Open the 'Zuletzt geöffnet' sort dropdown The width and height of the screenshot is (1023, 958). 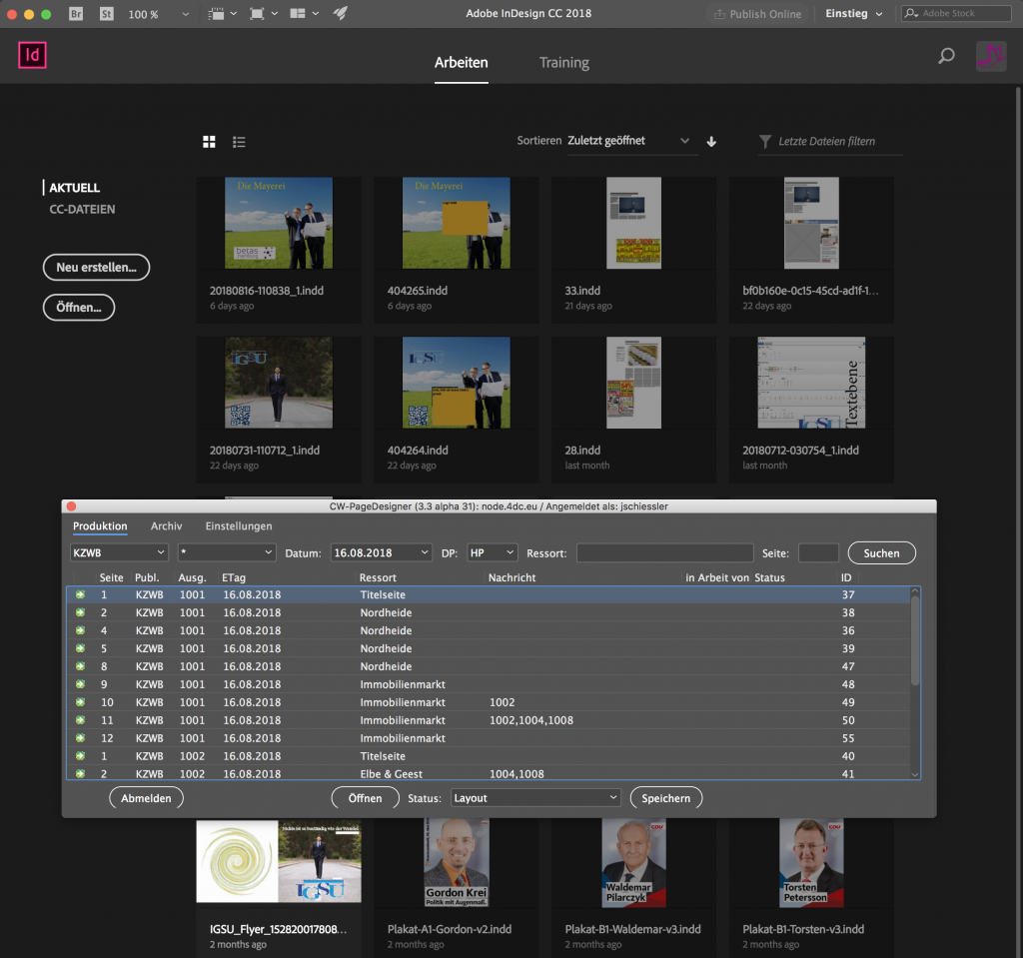pyautogui.click(x=627, y=141)
